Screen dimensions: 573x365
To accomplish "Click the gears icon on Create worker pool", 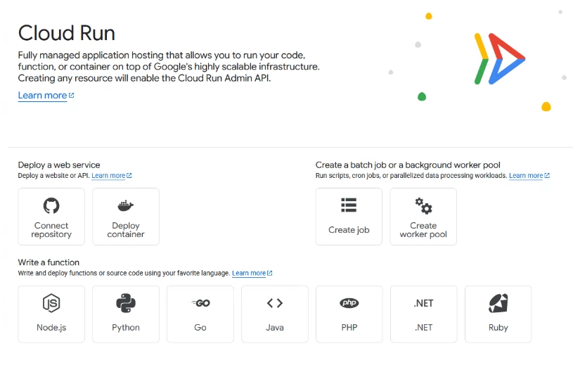I will point(423,205).
